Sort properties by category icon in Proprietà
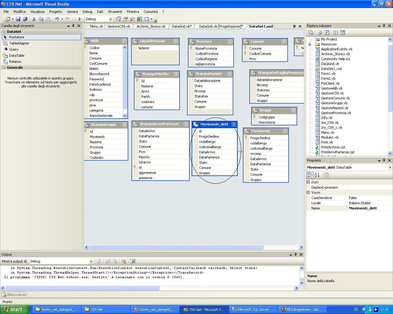The height and width of the screenshot is (314, 393). 310,175
